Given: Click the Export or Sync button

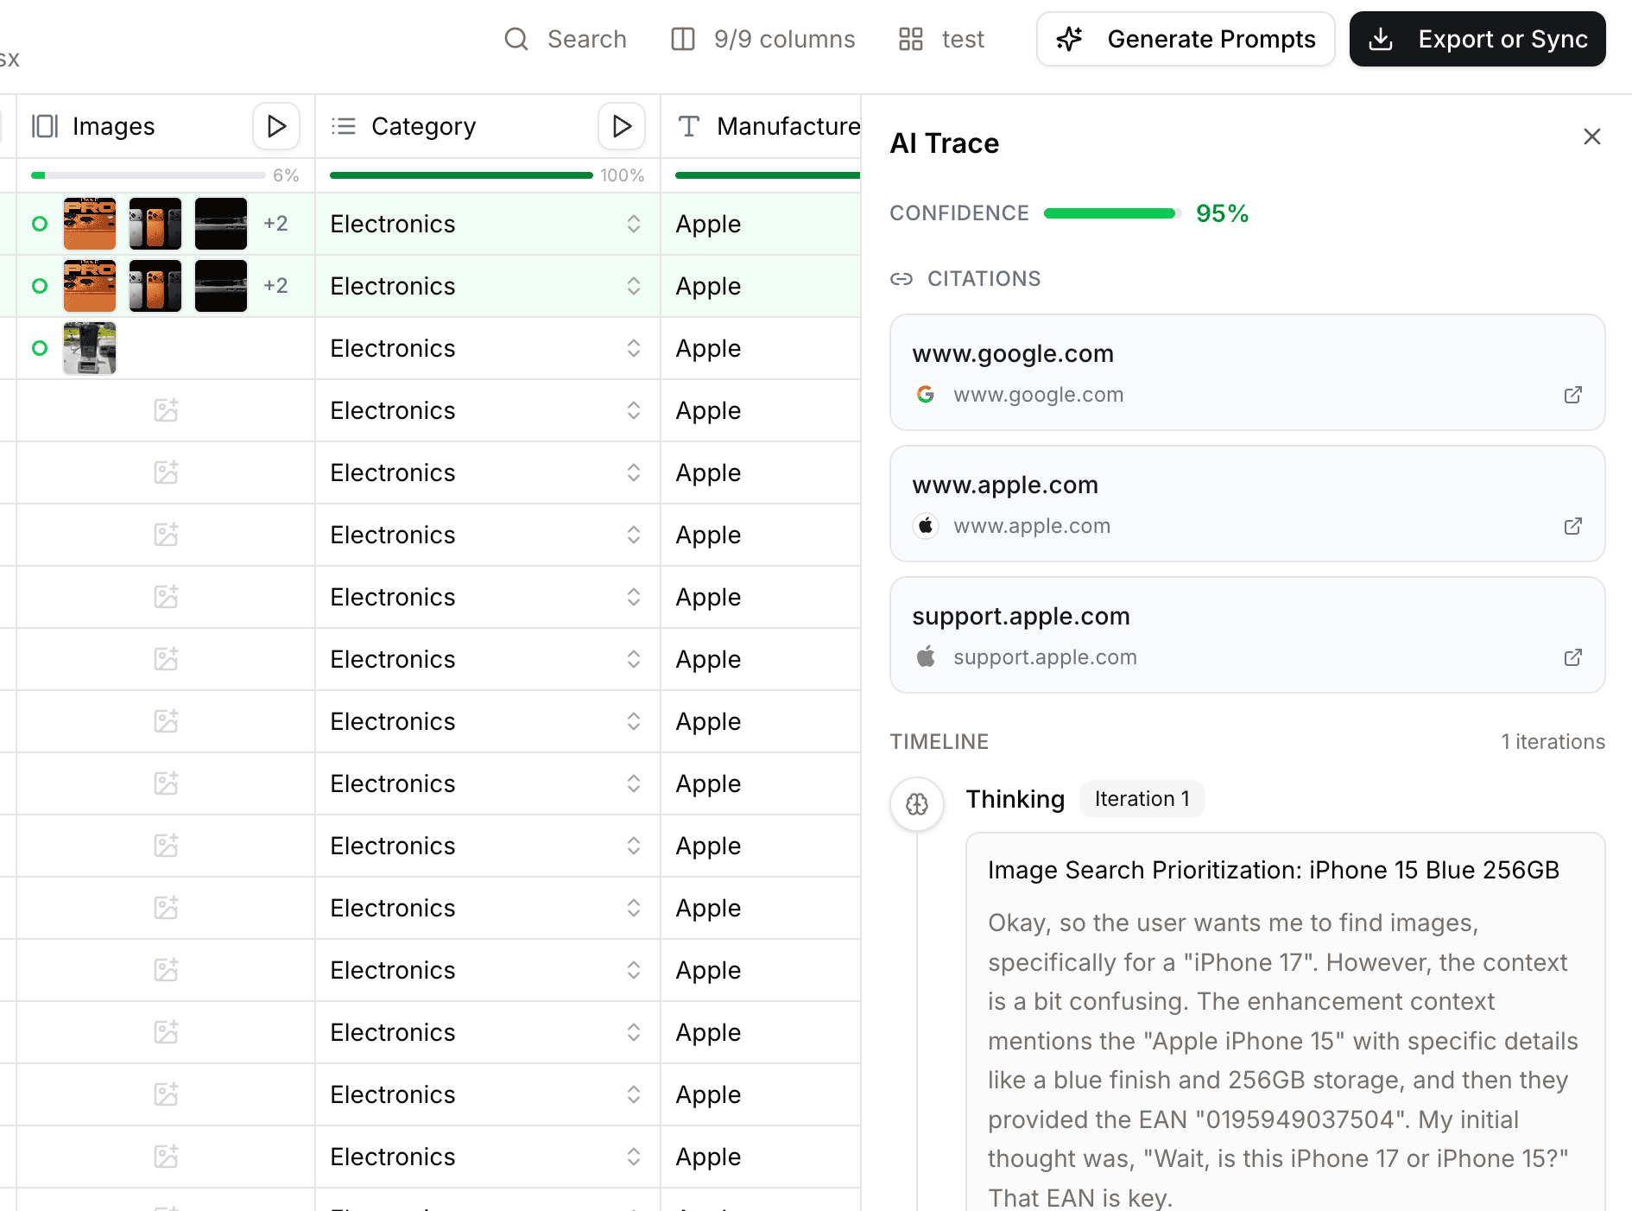Looking at the screenshot, I should (1477, 39).
